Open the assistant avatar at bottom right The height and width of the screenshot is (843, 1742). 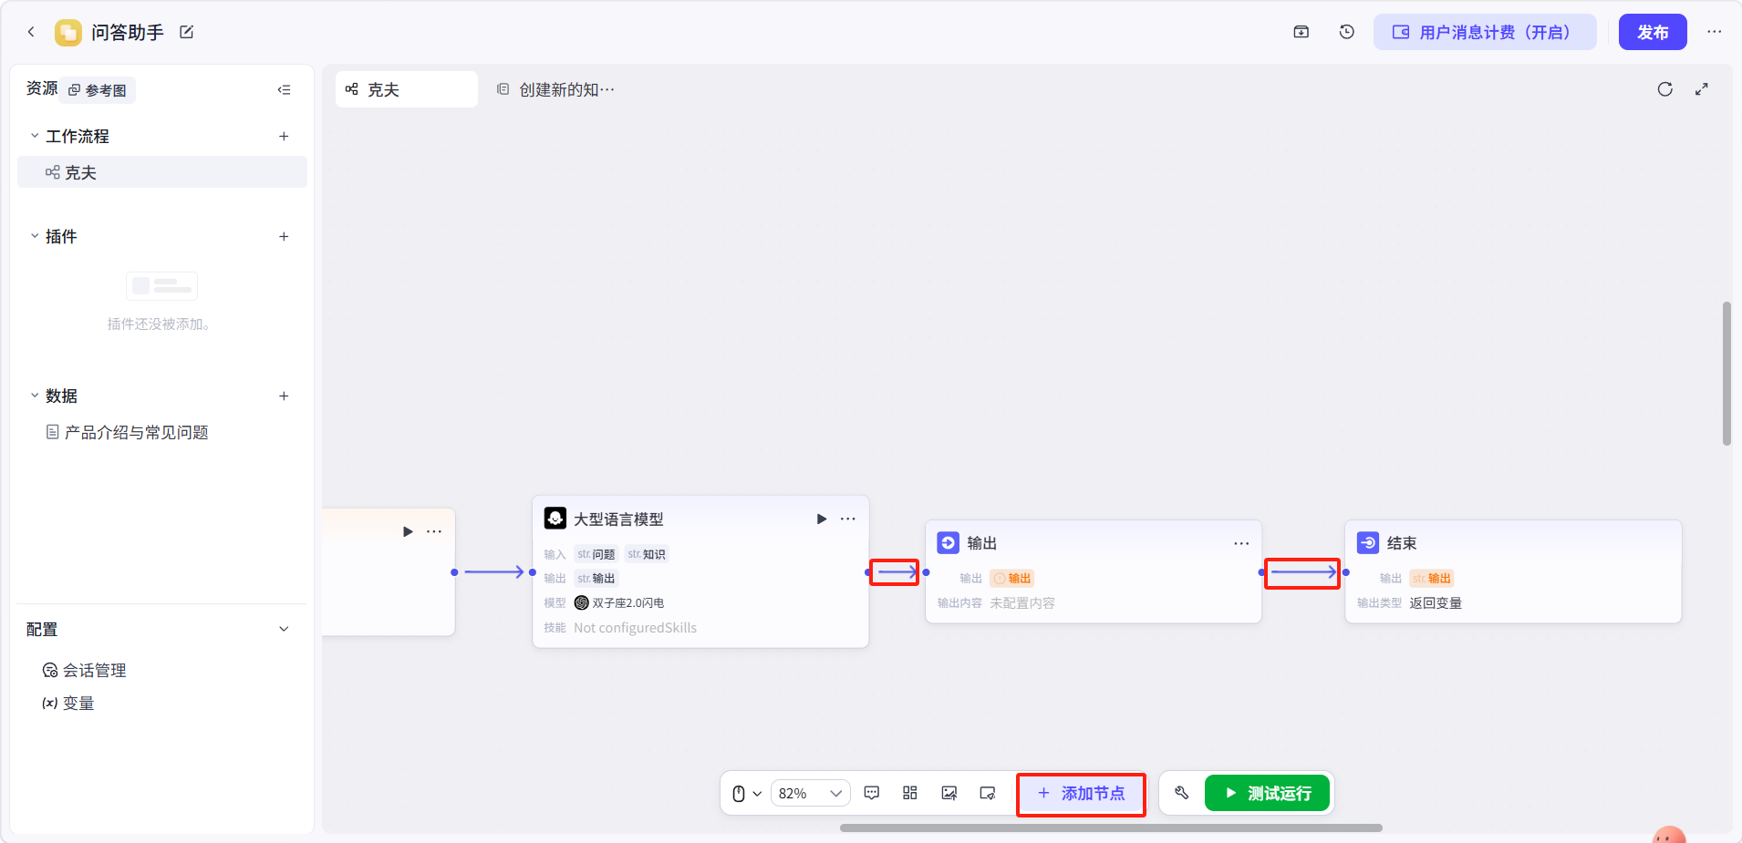click(1669, 835)
